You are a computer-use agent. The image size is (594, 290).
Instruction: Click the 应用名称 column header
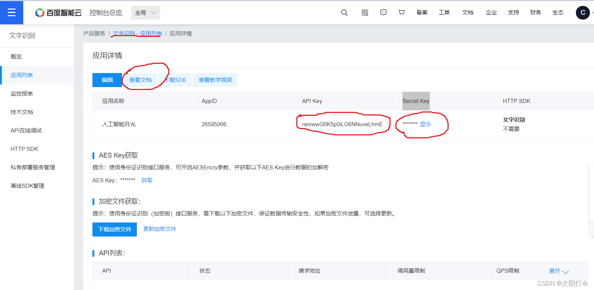pos(113,101)
